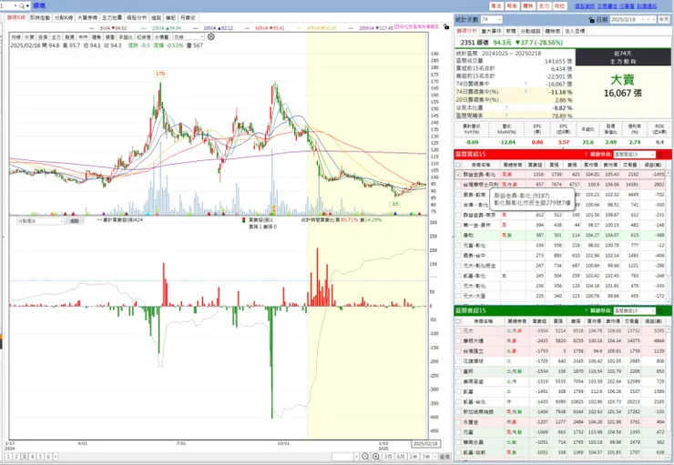Check the box for 國泰-台中

pos(458,256)
